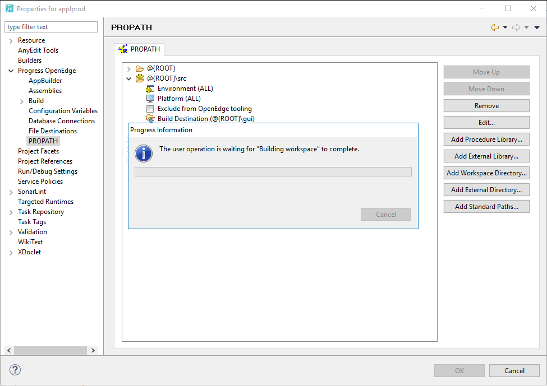Click the Add Standard Paths button
This screenshot has height=386, width=547.
pos(486,206)
